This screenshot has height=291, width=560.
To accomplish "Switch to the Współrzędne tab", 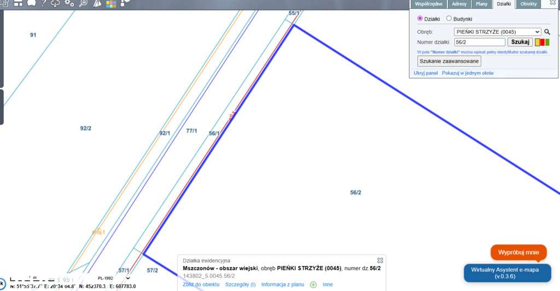I will 429,4.
